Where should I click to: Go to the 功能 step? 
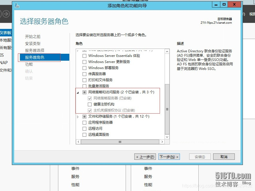point(29,64)
